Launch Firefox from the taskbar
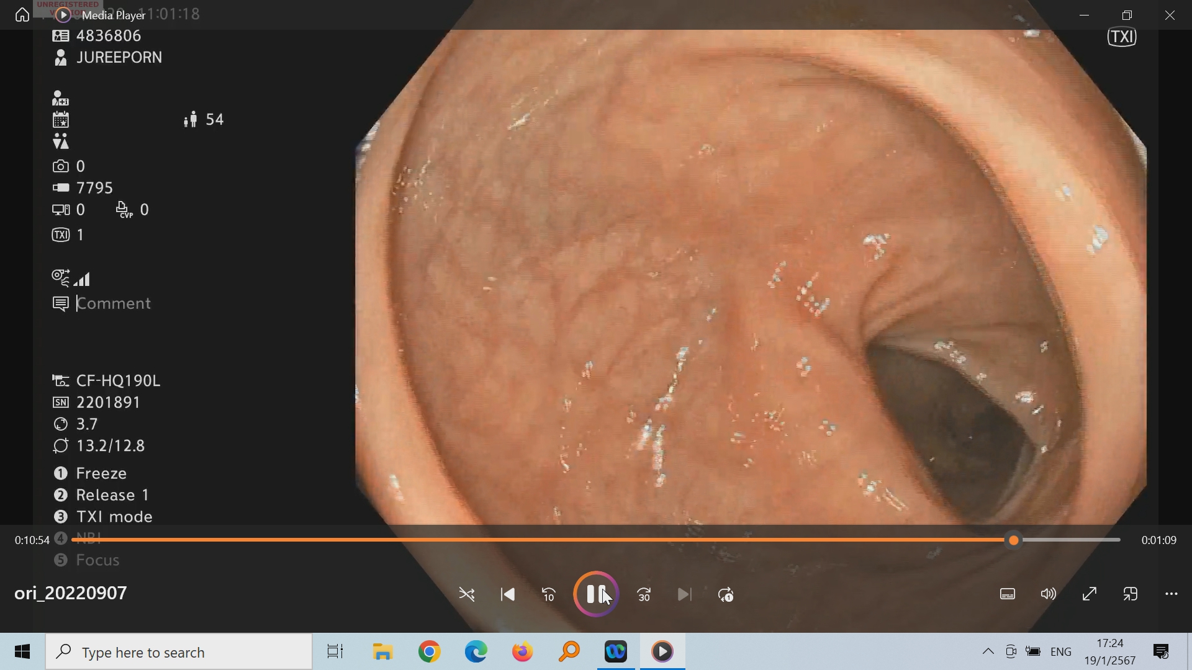The image size is (1192, 670). pos(523,652)
